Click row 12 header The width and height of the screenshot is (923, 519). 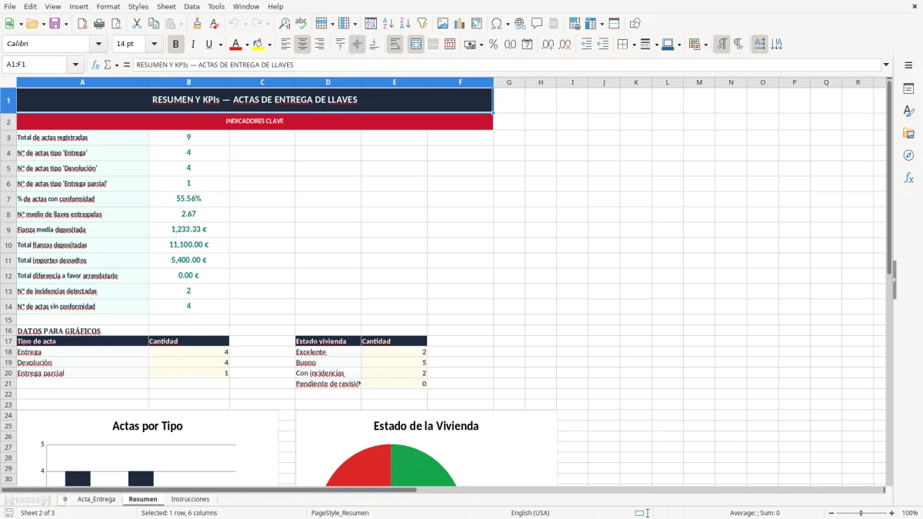click(8, 275)
